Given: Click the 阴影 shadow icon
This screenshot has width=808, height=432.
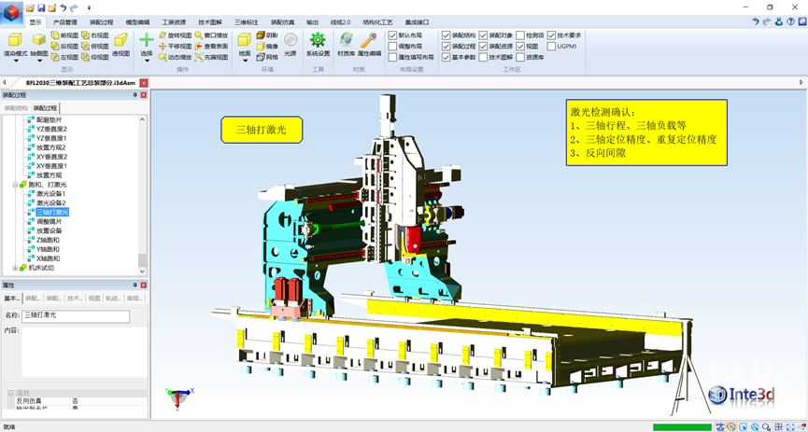Looking at the screenshot, I should (x=266, y=35).
